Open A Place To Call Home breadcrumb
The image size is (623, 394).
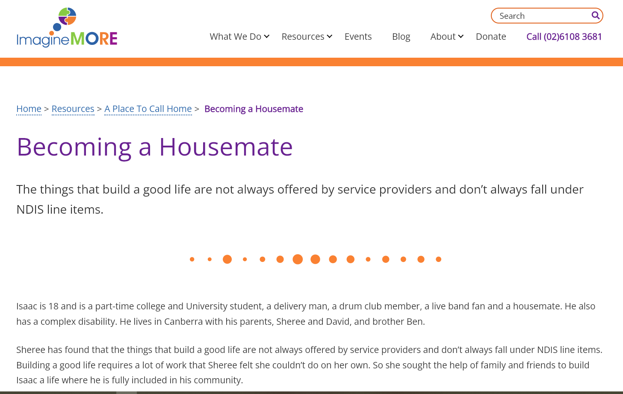(148, 109)
